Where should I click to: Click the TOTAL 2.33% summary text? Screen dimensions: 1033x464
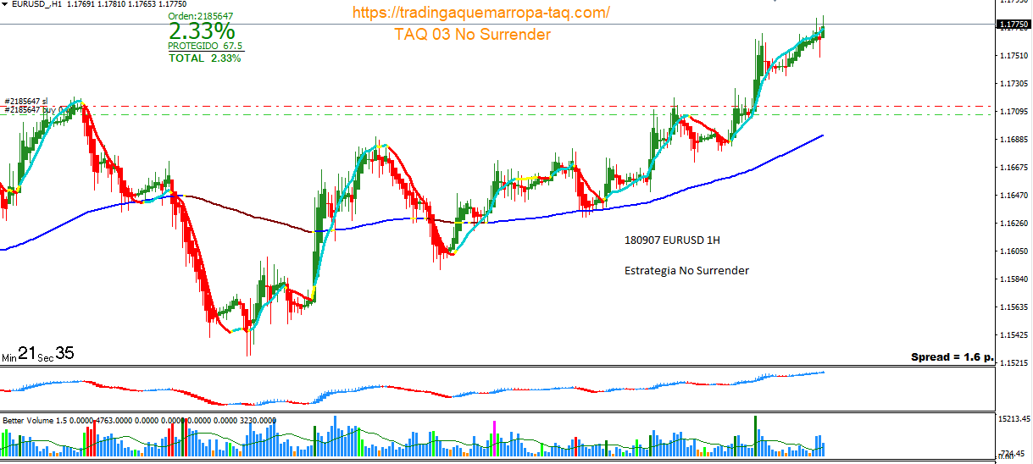point(204,58)
